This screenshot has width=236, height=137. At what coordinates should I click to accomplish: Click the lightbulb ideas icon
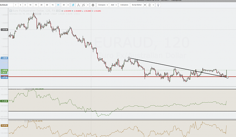pyautogui.click(x=158, y=5)
